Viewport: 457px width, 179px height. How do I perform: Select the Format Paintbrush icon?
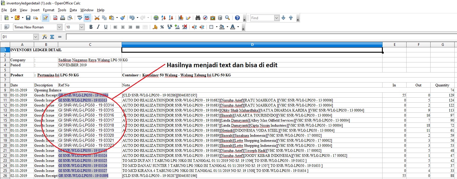coord(123,18)
